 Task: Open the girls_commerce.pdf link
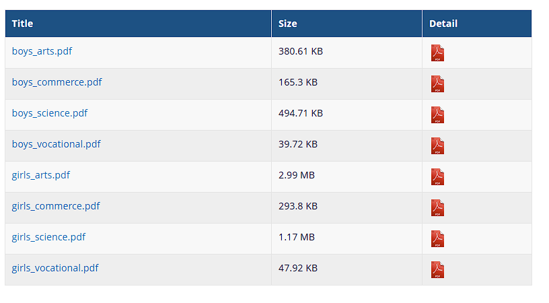coord(56,206)
